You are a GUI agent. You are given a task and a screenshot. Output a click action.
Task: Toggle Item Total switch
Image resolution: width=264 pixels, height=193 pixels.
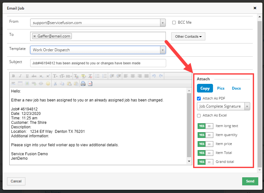205,153
